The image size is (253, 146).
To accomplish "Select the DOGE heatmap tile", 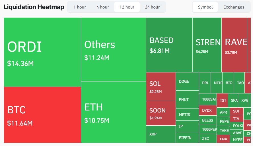I will 187,81.
